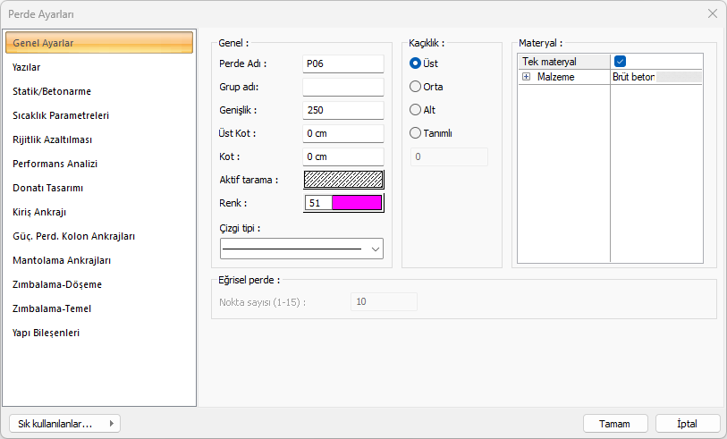Close the Perde Ayarları dialog
The width and height of the screenshot is (727, 439).
[713, 13]
